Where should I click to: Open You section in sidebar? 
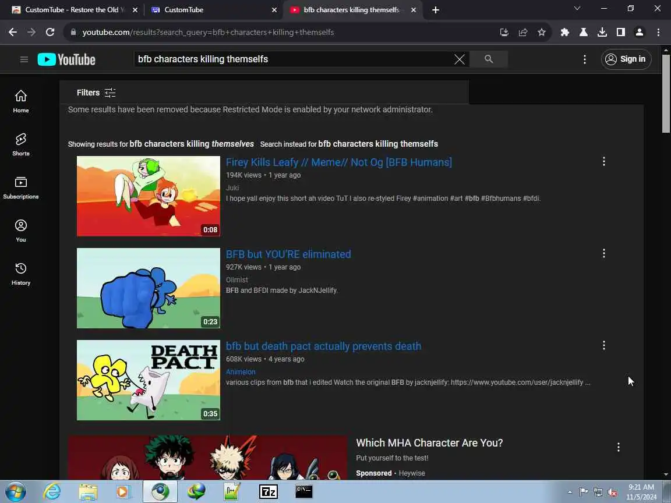pos(20,231)
